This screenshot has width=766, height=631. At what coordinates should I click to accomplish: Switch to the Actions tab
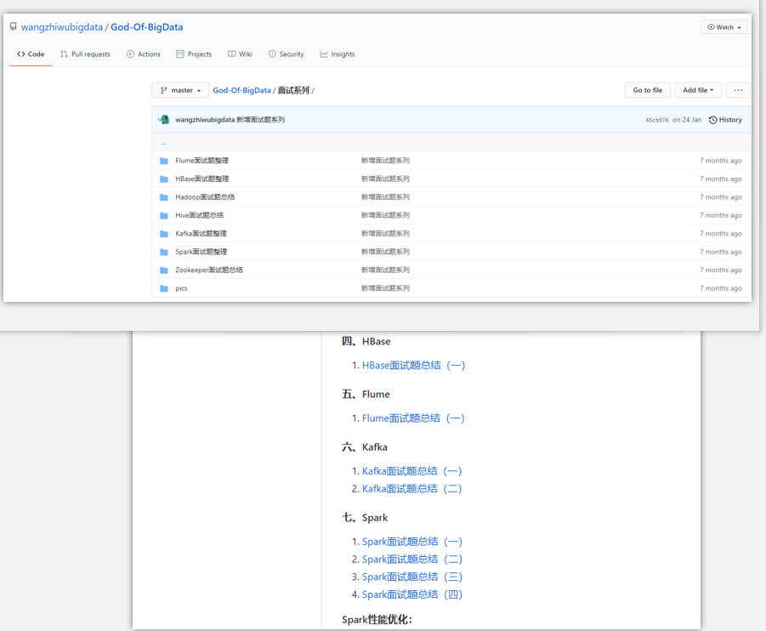[x=144, y=54]
